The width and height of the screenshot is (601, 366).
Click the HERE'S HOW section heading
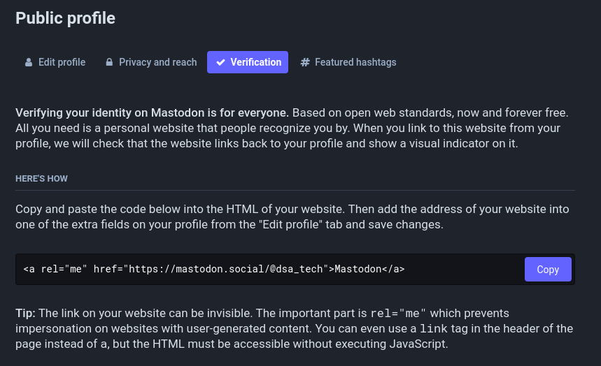[41, 179]
